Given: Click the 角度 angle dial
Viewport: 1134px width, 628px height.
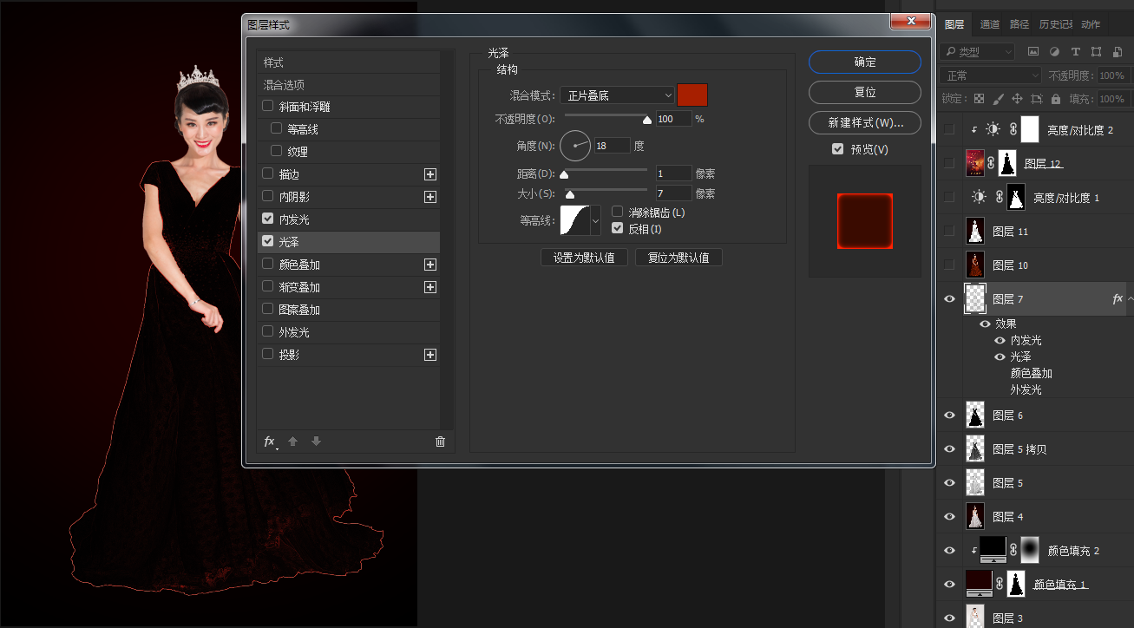Looking at the screenshot, I should tap(575, 146).
